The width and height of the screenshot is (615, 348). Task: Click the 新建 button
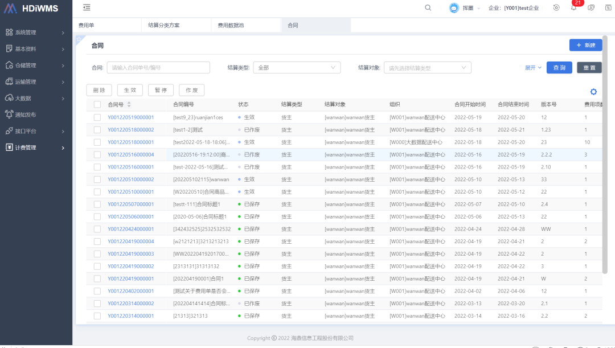pos(585,45)
